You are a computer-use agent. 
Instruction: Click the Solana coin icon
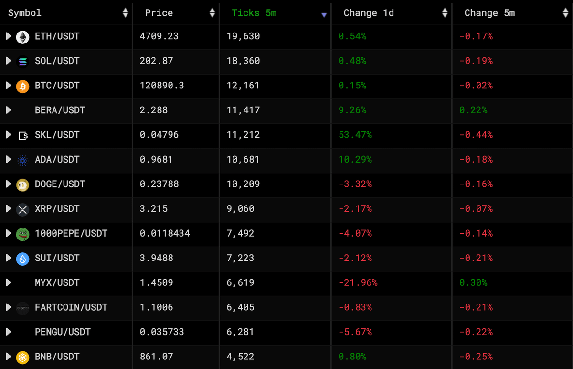[22, 61]
